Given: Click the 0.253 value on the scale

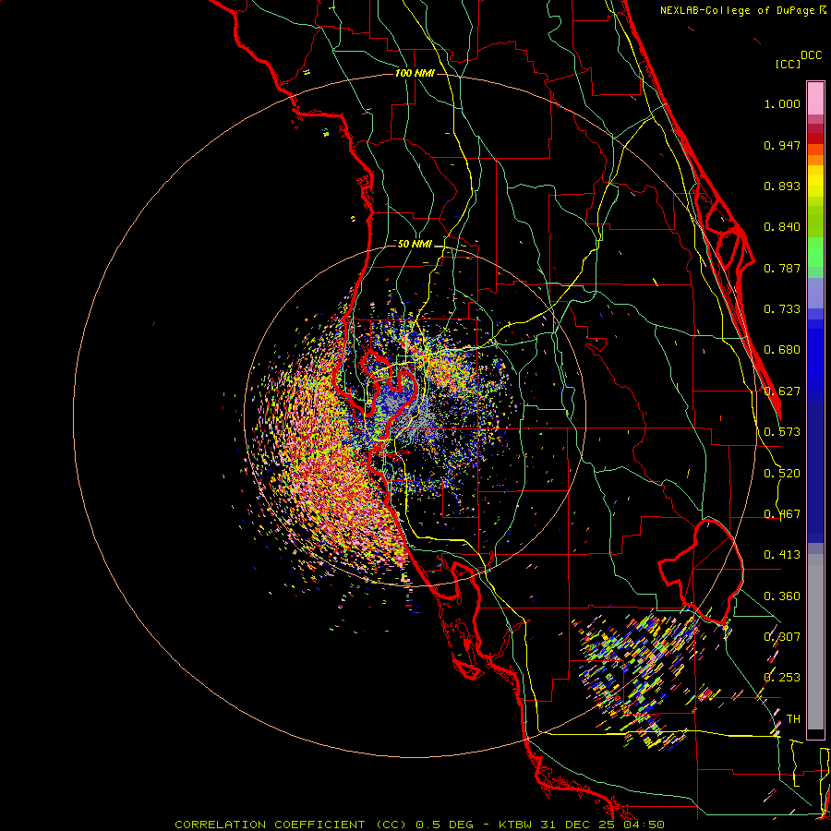Looking at the screenshot, I should [782, 678].
